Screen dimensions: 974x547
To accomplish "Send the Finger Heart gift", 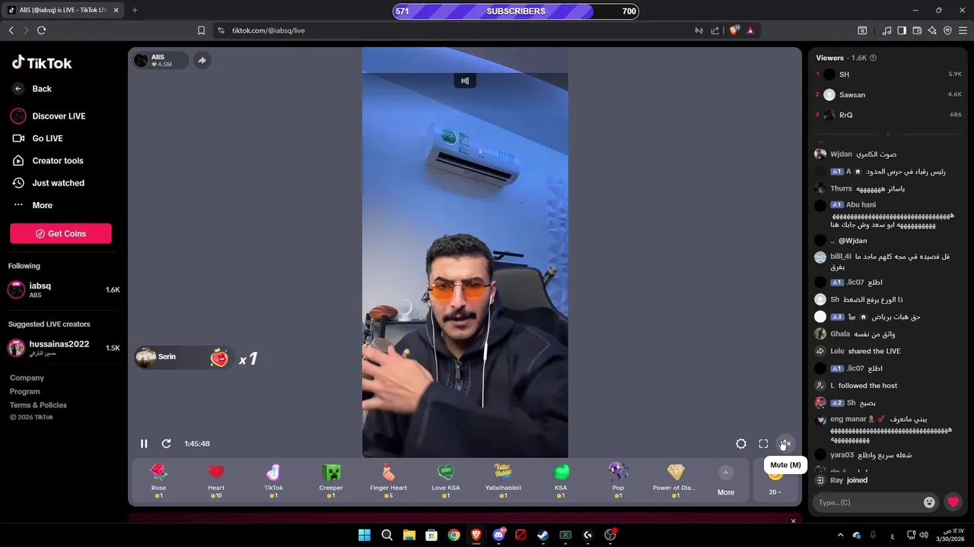I will click(388, 481).
